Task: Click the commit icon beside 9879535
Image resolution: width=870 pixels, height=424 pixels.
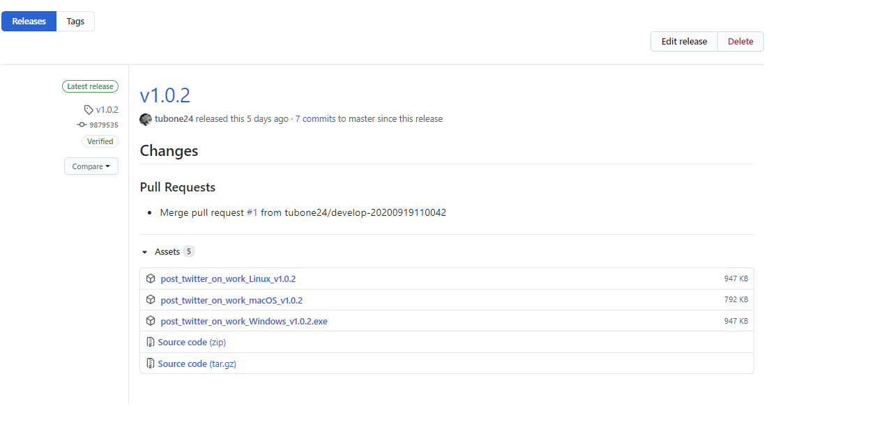Action: click(x=82, y=125)
